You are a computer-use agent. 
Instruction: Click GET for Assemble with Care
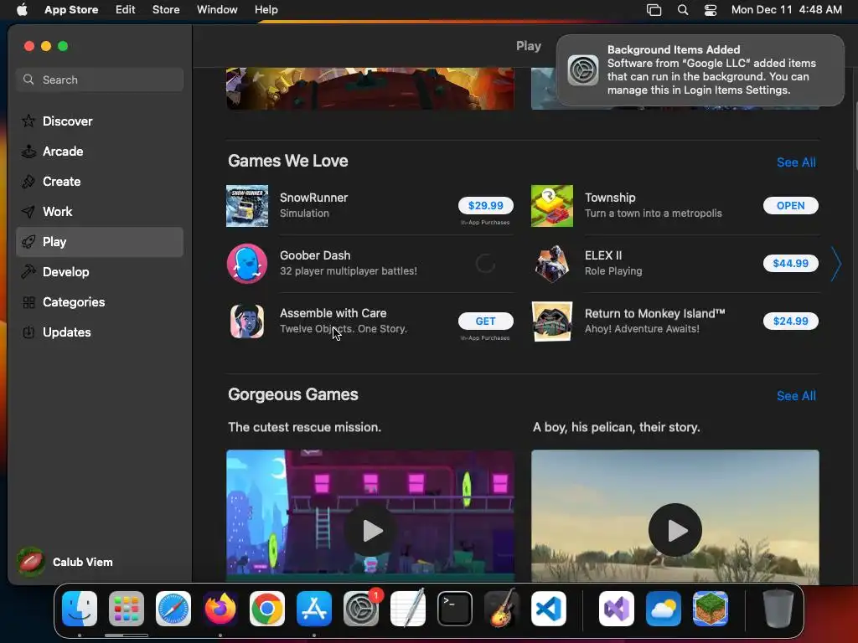(485, 321)
